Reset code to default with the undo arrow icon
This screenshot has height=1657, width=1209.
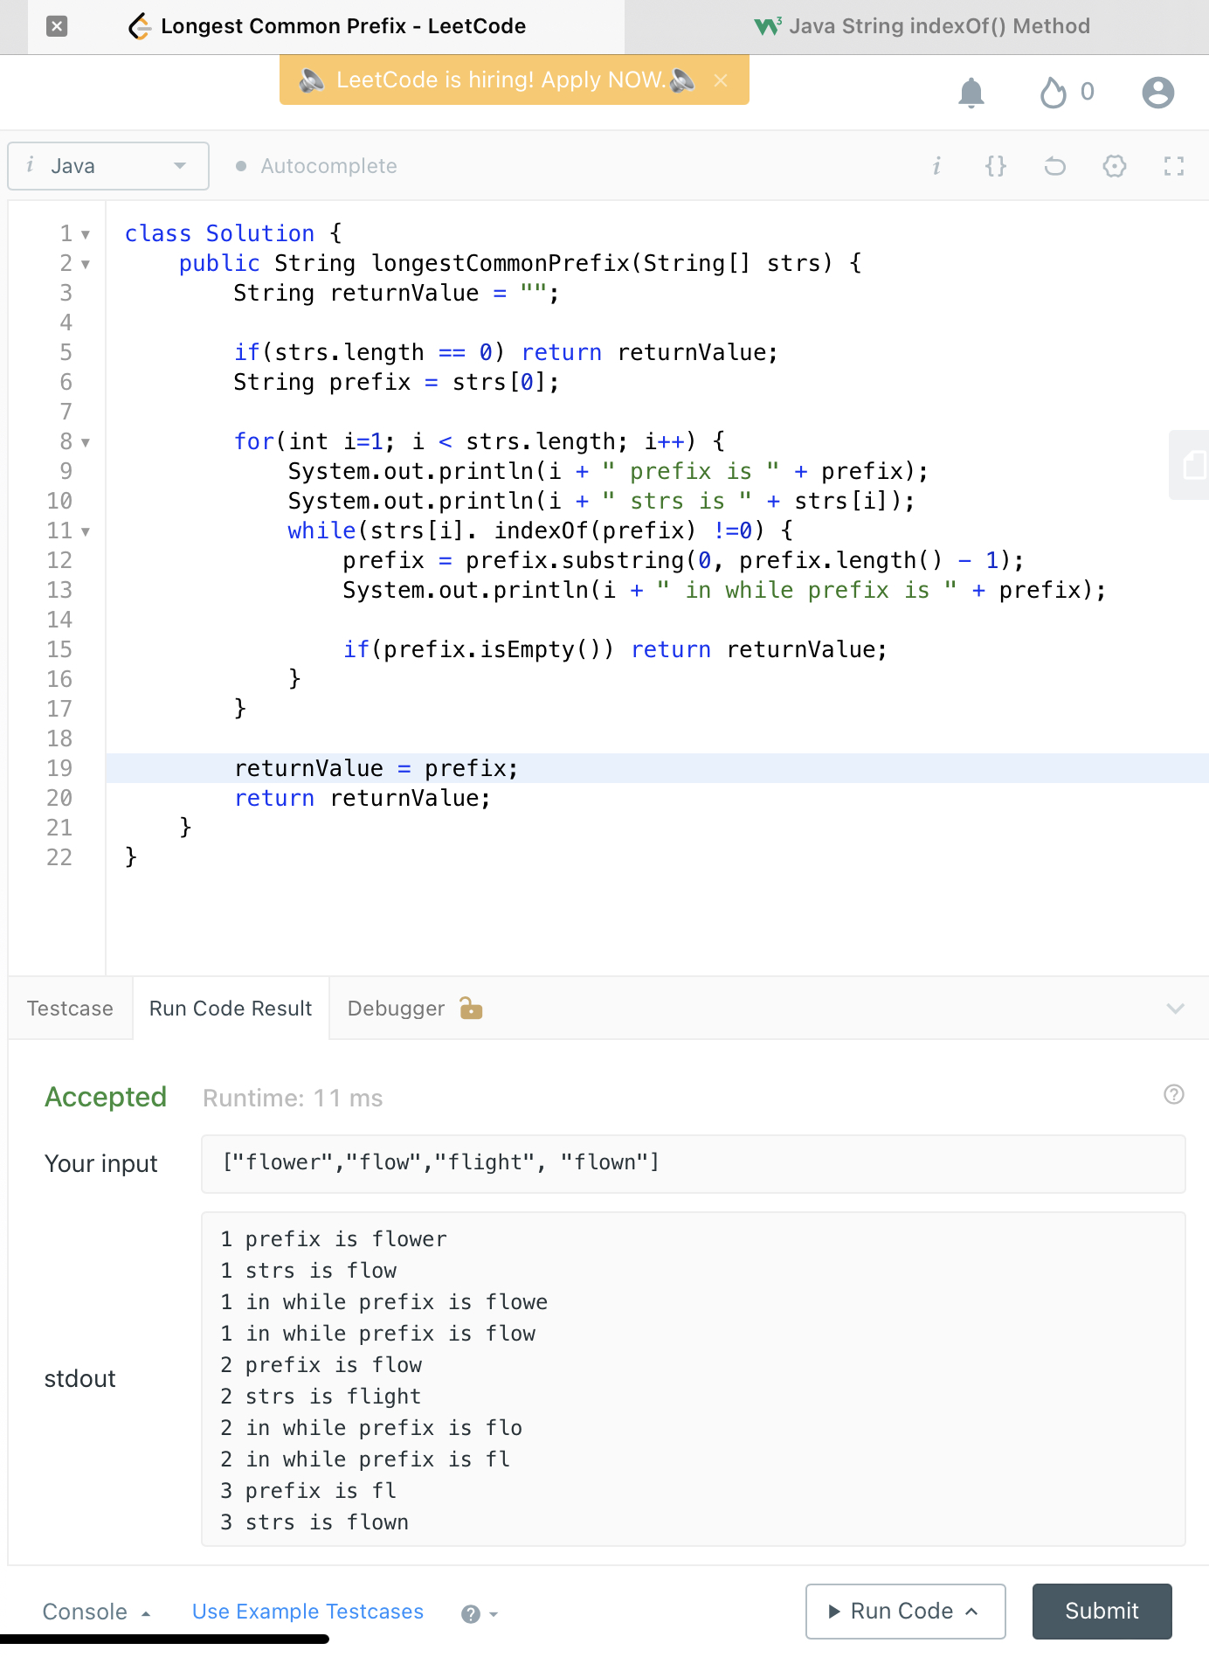click(x=1055, y=166)
